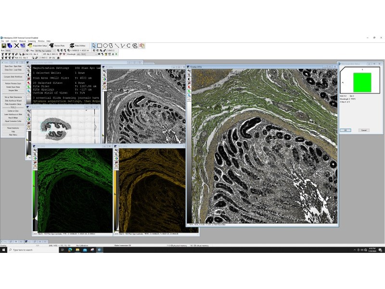Open the Screening menu
This screenshot has width=385, height=289.
[x=32, y=41]
